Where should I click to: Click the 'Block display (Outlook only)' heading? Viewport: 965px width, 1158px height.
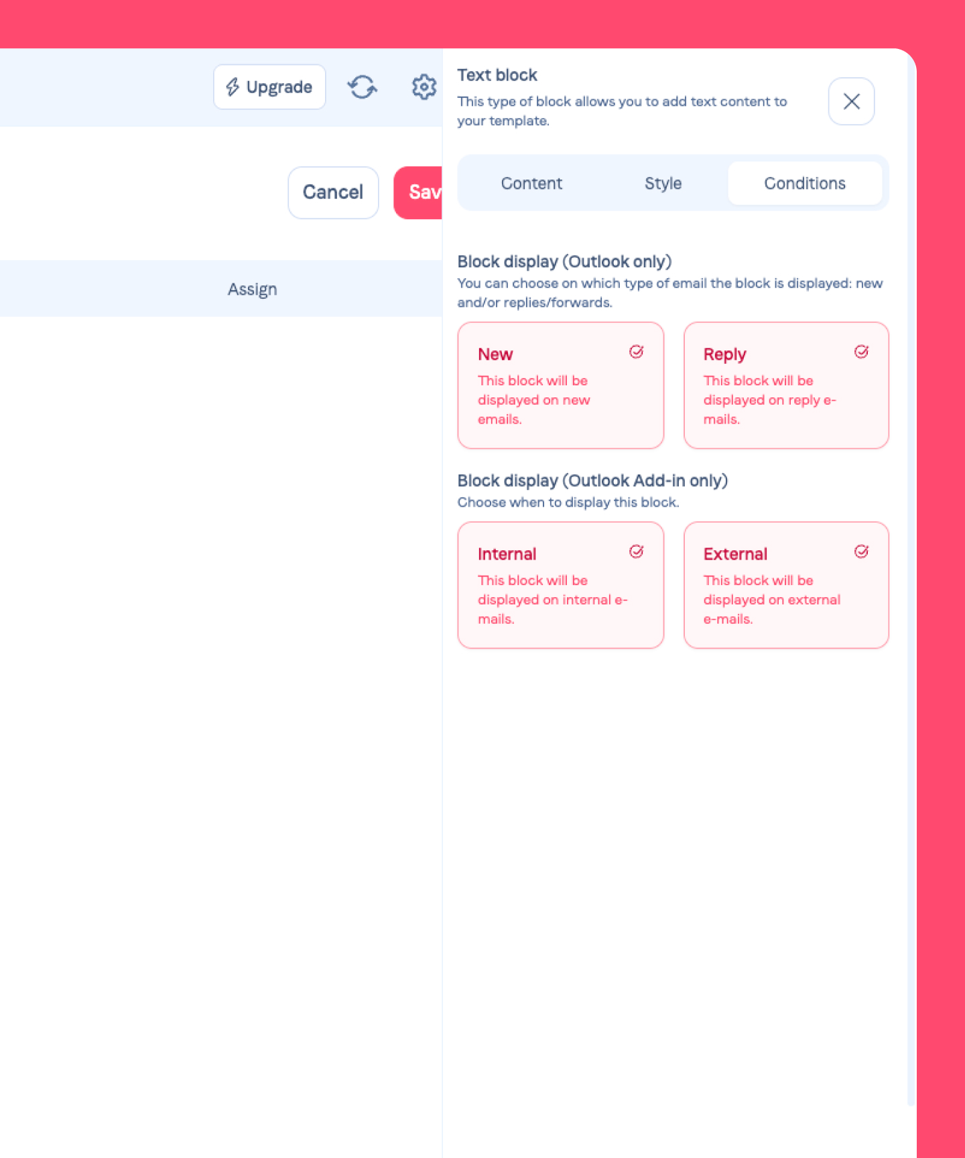(564, 261)
